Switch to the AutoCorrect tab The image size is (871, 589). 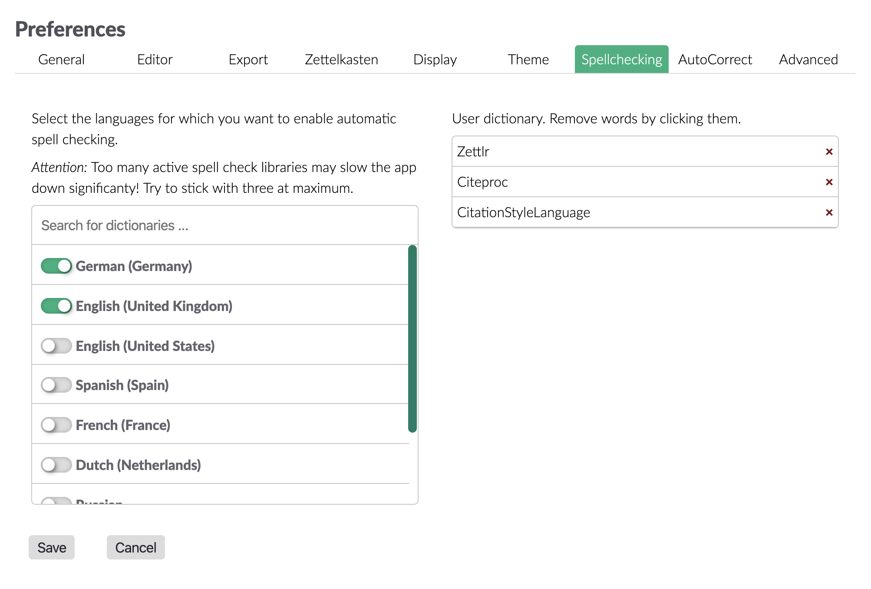click(715, 60)
